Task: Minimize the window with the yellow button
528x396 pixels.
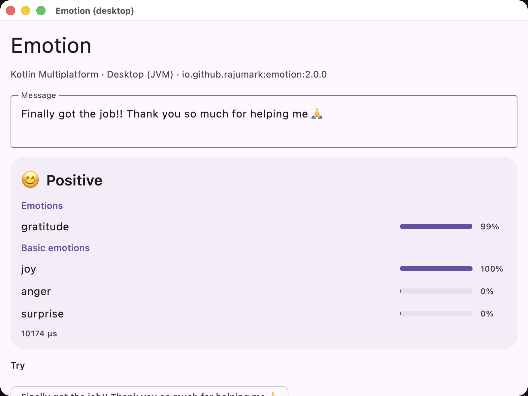Action: [26, 11]
